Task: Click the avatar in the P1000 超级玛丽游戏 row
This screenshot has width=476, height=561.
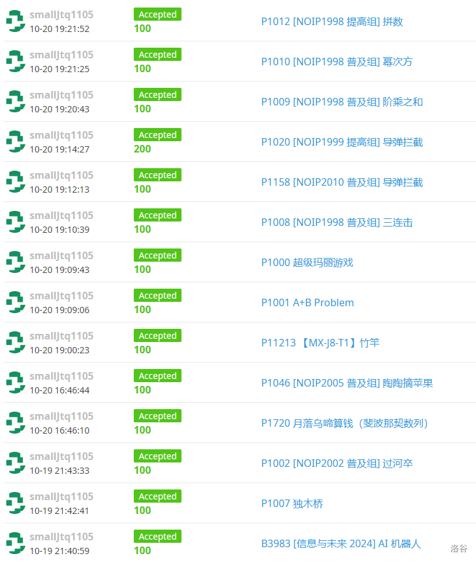Action: pyautogui.click(x=15, y=262)
